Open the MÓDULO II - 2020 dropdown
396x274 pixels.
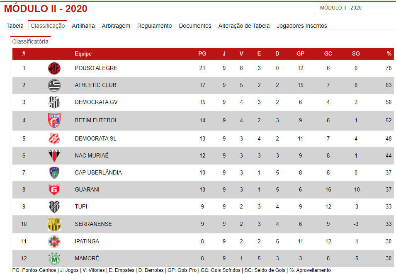click(x=355, y=8)
